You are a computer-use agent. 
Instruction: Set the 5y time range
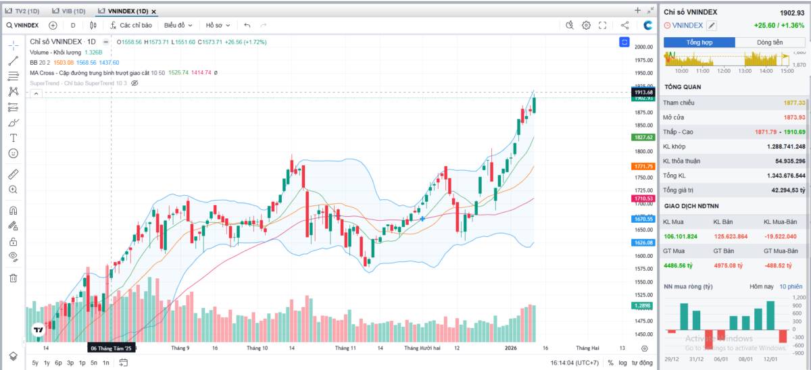[x=35, y=363]
